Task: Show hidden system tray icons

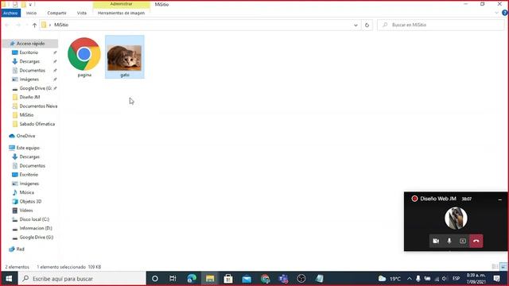Action: 410,279
